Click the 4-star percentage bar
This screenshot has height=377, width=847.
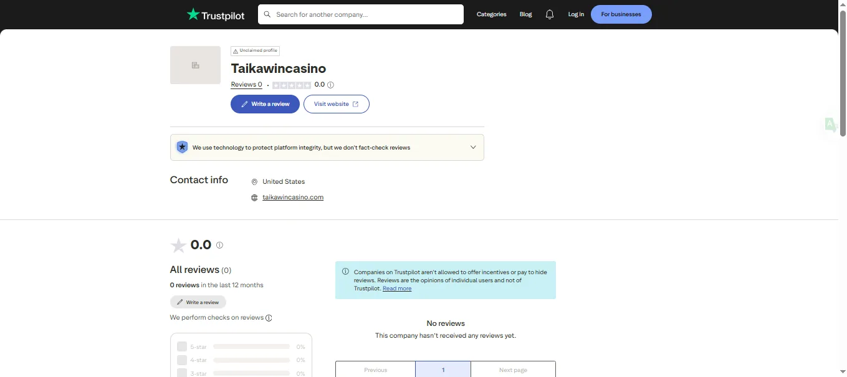click(x=251, y=360)
